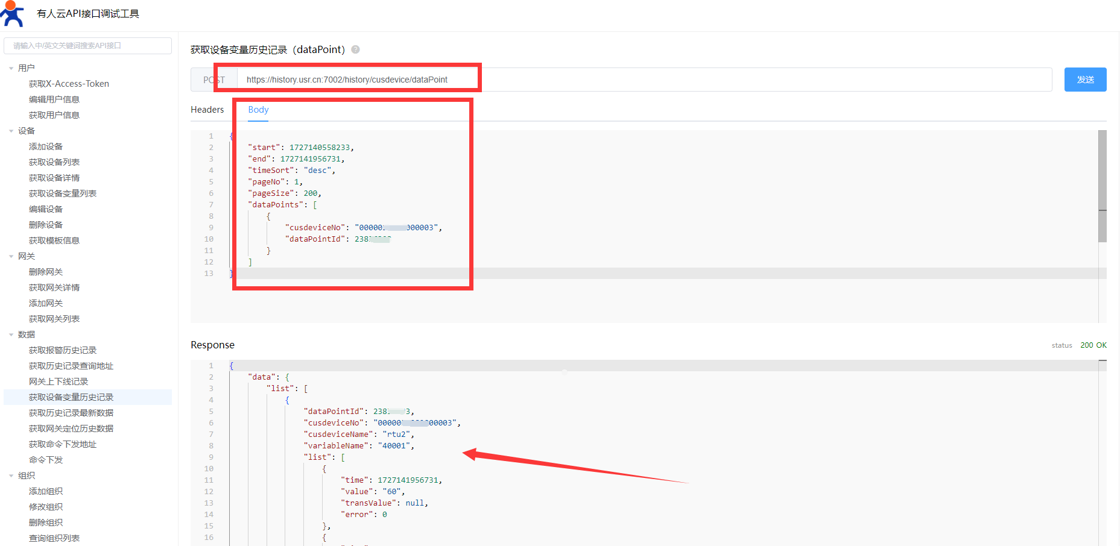This screenshot has width=1120, height=546.
Task: Click the API search input field
Action: click(x=87, y=46)
